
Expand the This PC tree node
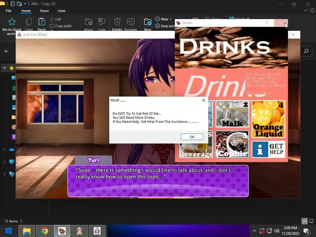pos(4,162)
